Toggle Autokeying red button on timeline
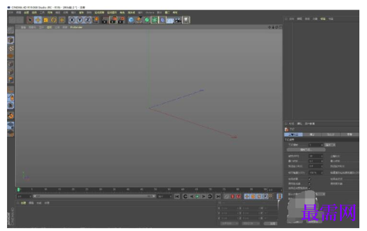 pyautogui.click(x=233, y=196)
